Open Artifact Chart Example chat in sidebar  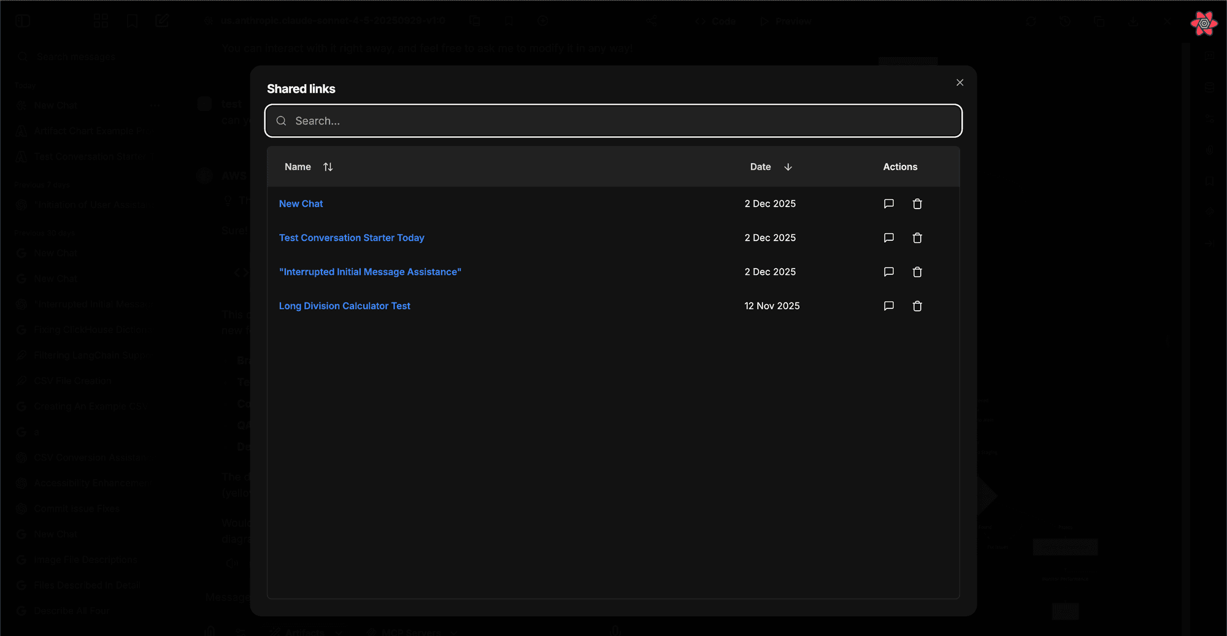(x=83, y=131)
